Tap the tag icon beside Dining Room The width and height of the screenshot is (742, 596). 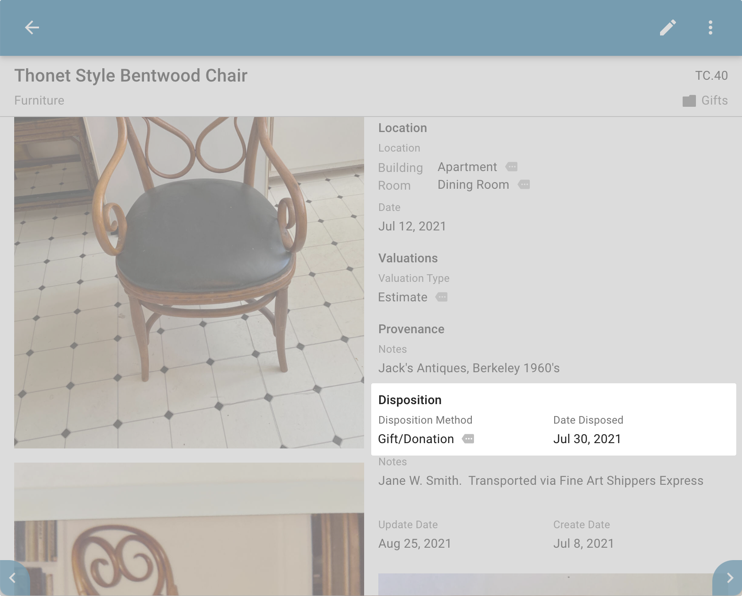click(523, 184)
